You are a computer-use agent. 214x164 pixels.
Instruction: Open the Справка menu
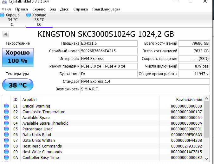(81, 9)
